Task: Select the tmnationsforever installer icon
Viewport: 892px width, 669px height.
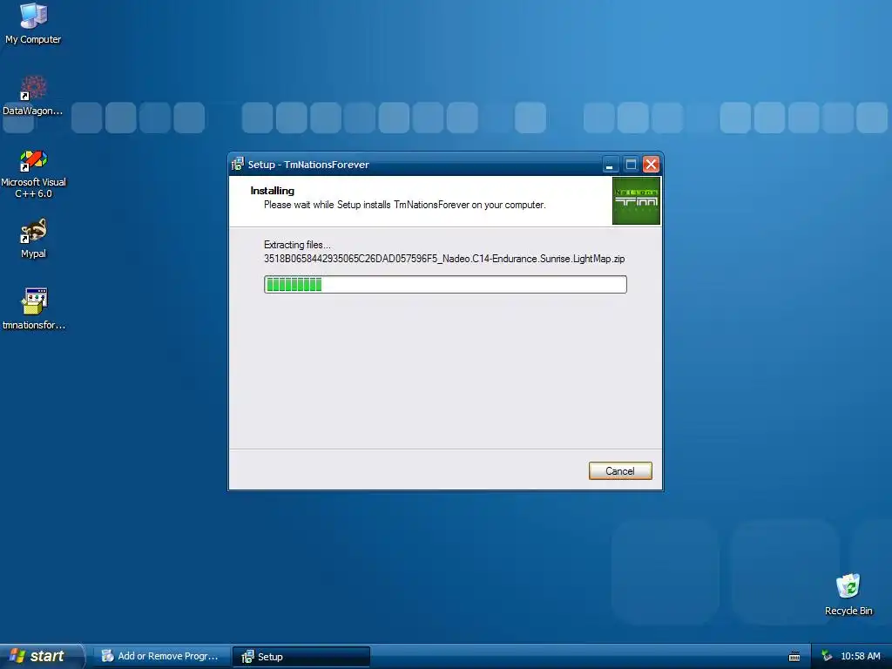Action: pos(34,309)
